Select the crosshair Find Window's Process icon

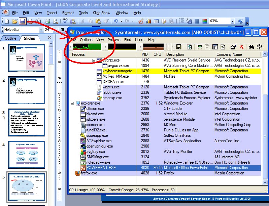[259, 47]
